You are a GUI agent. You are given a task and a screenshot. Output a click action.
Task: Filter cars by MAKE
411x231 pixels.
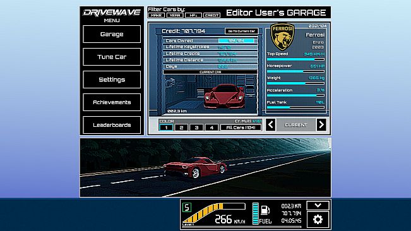(x=156, y=15)
